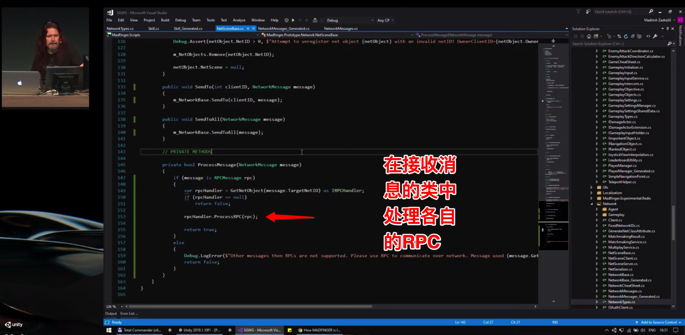Click the split editor icon above scrollbar
Viewport: 685px width, 335px height.
tap(553, 41)
